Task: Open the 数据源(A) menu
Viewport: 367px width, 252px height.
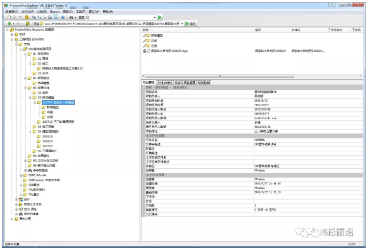Action: [12, 11]
